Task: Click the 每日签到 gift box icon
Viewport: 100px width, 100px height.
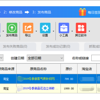Action: pyautogui.click(x=82, y=12)
